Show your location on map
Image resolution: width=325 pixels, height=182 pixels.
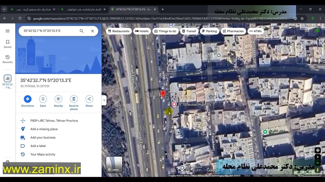point(318,150)
